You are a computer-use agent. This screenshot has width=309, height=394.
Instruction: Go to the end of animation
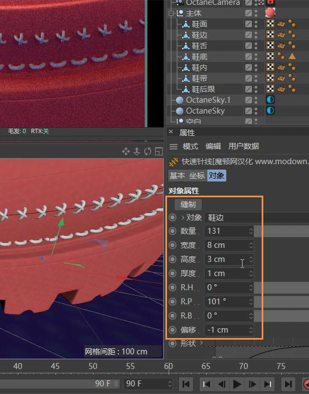pos(288,384)
